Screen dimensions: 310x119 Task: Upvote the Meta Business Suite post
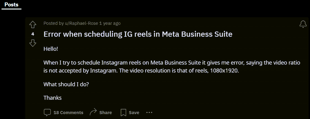pos(32,24)
